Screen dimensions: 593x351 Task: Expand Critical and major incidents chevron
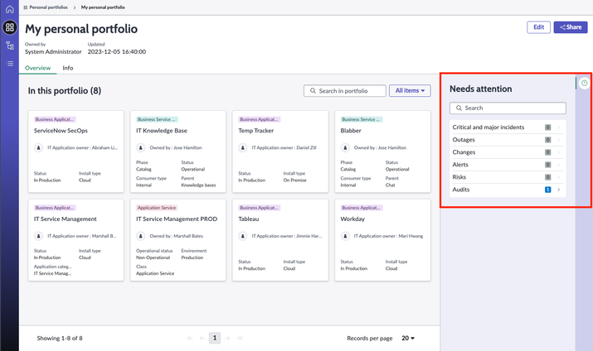(559, 127)
